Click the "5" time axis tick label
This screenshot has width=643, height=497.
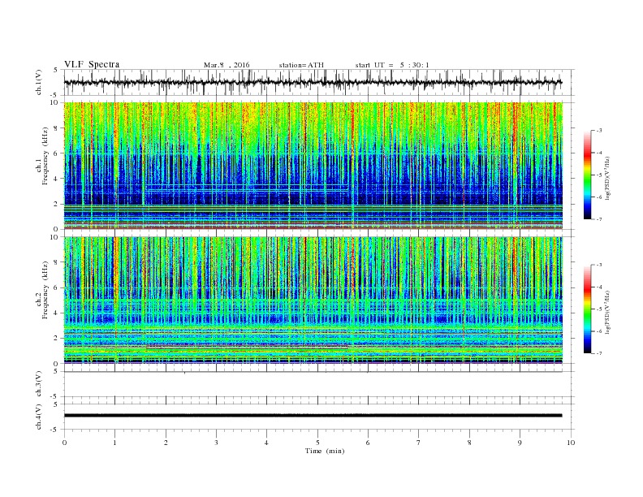(x=317, y=443)
